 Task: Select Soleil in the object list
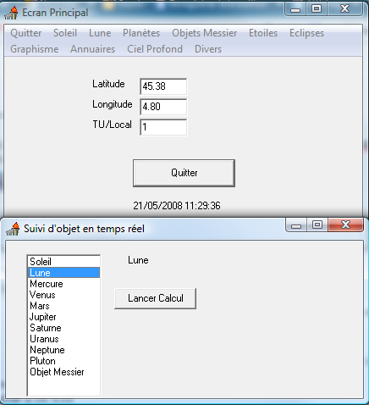63,262
